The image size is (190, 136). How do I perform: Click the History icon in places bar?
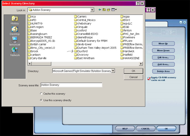point(15,20)
